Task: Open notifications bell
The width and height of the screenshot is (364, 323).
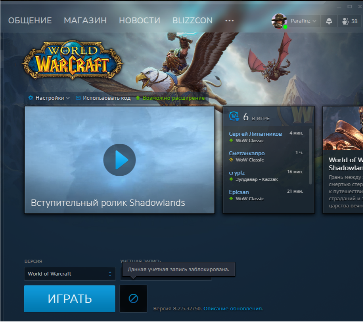Action: [329, 21]
